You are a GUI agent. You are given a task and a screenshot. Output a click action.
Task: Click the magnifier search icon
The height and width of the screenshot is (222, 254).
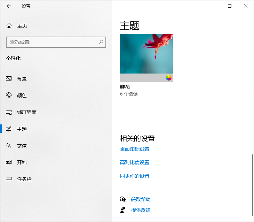point(101,42)
